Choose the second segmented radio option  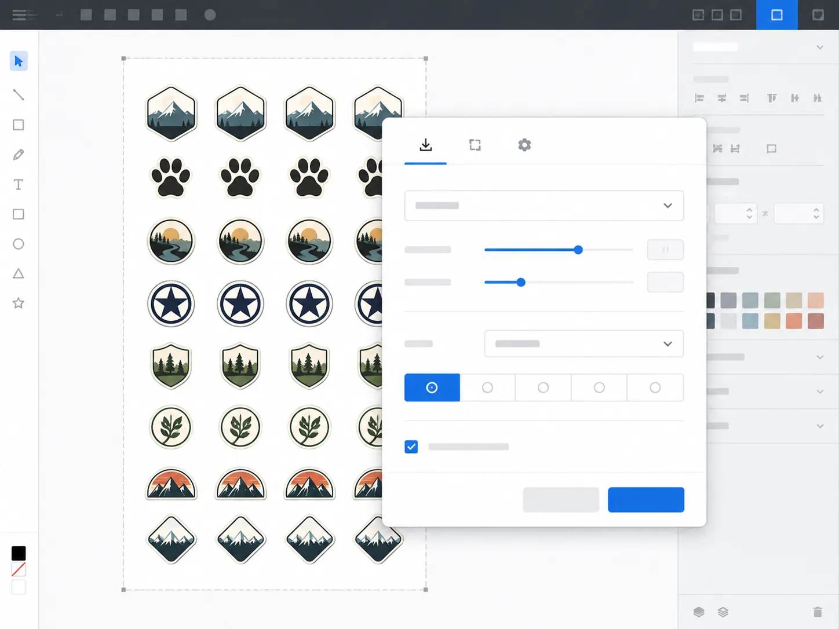(488, 387)
